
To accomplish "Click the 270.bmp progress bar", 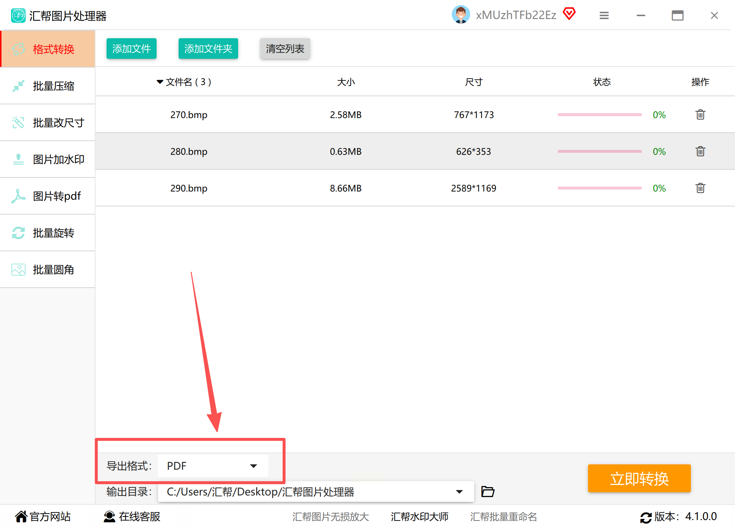I will pos(599,115).
